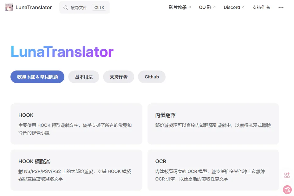Focus the 搜尋文件 search box
The image size is (294, 196).
[x=84, y=7]
